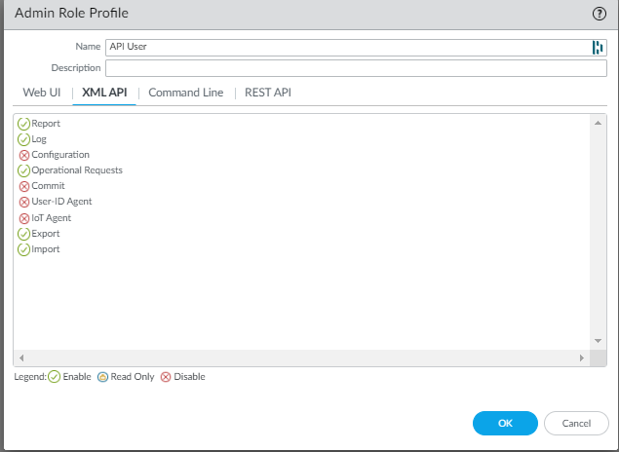Toggle the Commit permission status icon
The width and height of the screenshot is (619, 452).
point(24,186)
